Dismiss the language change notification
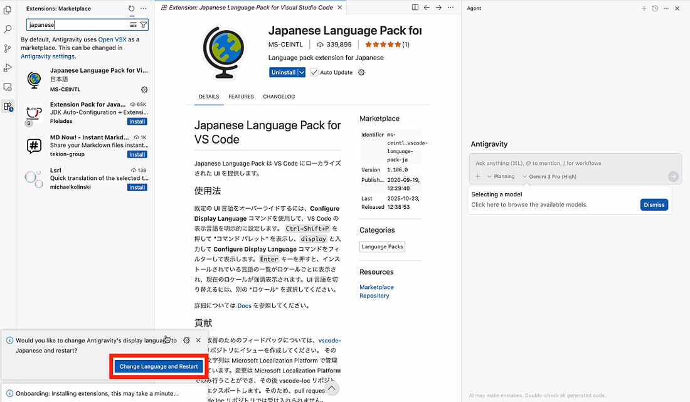 [x=198, y=341]
